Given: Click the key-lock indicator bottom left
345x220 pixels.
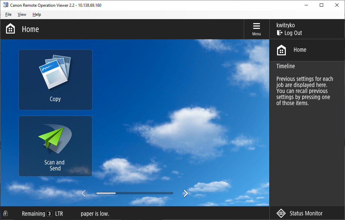Looking at the screenshot, I should pyautogui.click(x=5, y=213).
